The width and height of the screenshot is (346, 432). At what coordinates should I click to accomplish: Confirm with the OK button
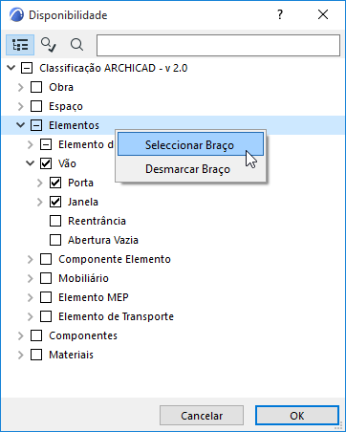[x=297, y=416]
